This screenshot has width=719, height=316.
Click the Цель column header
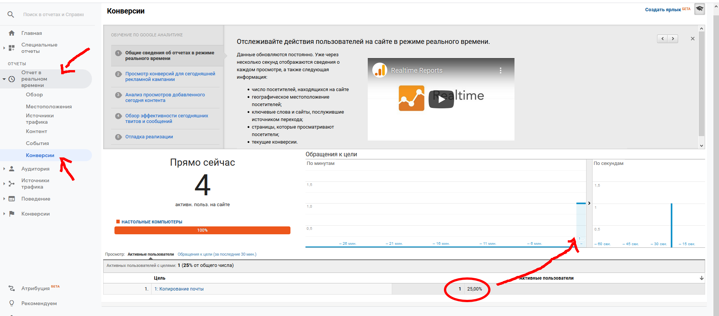click(159, 278)
